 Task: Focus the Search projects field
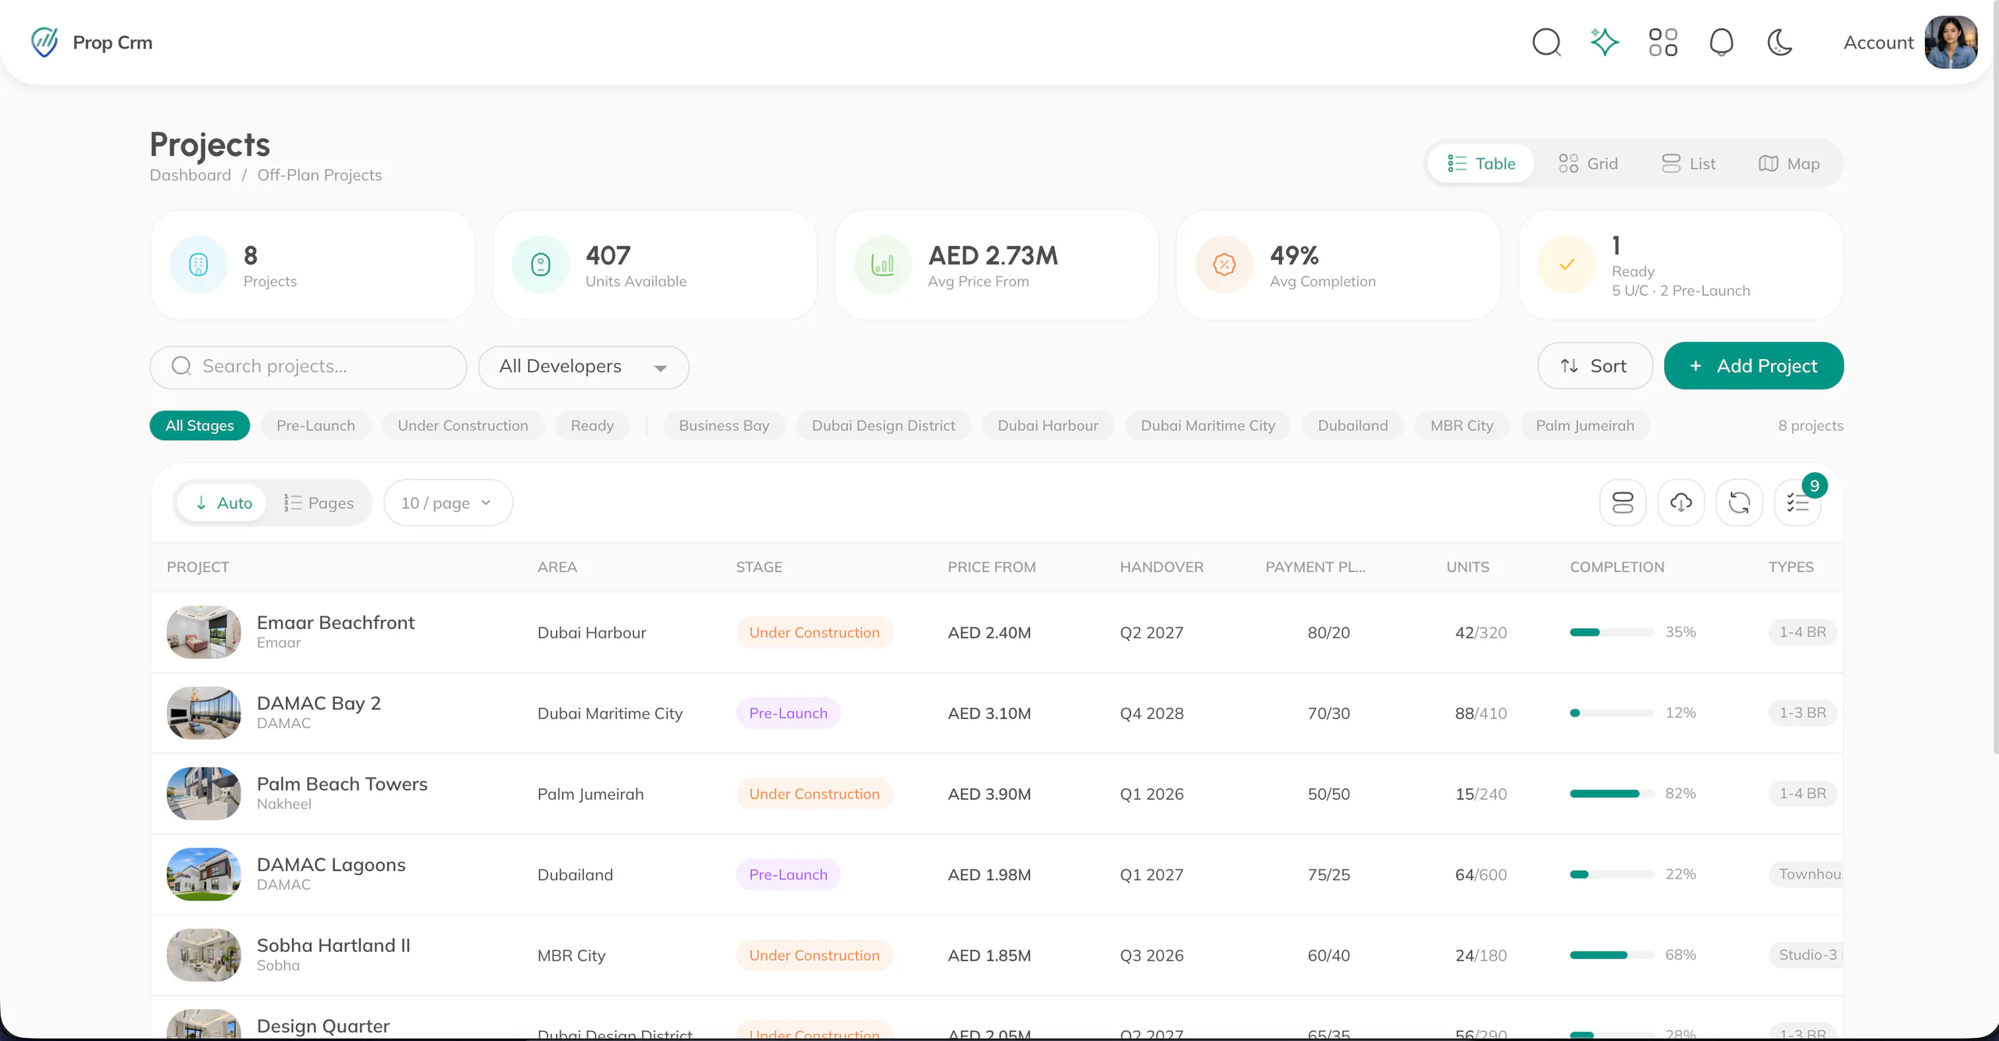(x=308, y=367)
